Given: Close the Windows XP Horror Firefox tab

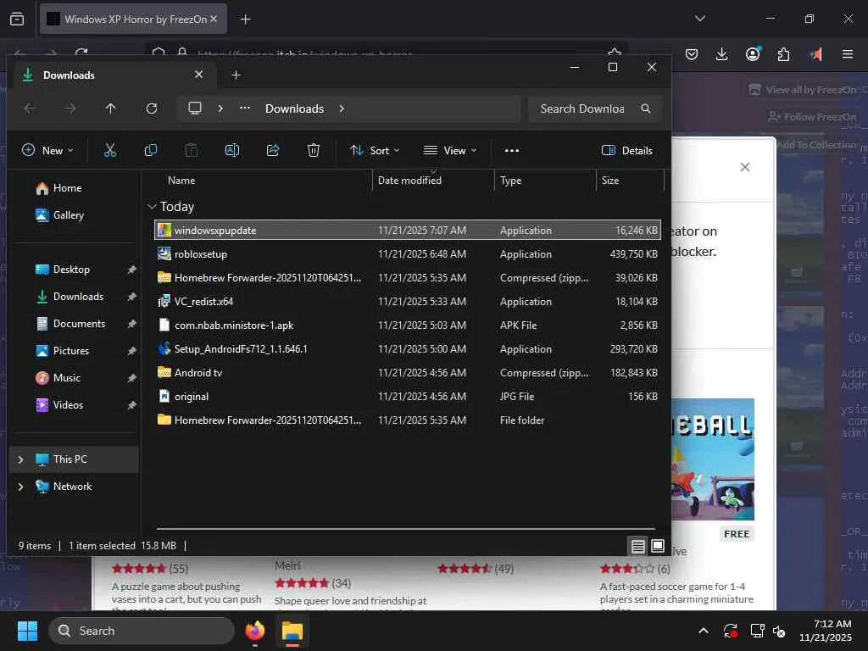Looking at the screenshot, I should coord(214,19).
